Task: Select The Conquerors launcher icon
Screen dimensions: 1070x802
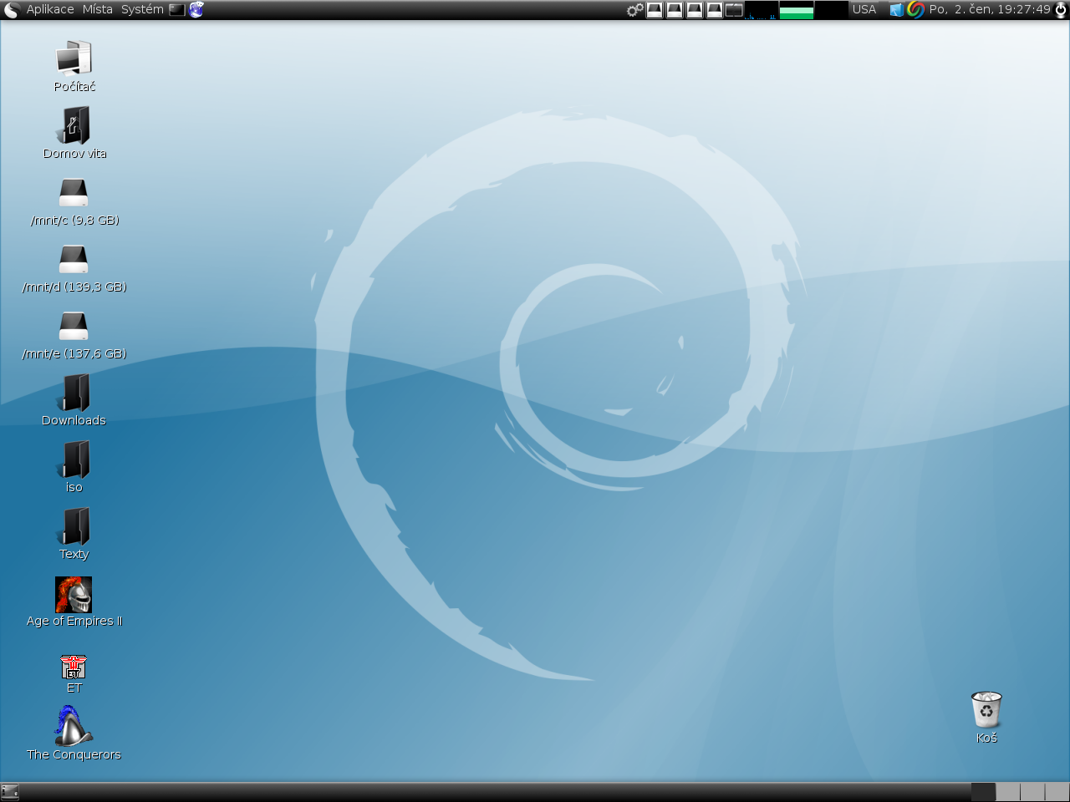Action: [x=74, y=726]
